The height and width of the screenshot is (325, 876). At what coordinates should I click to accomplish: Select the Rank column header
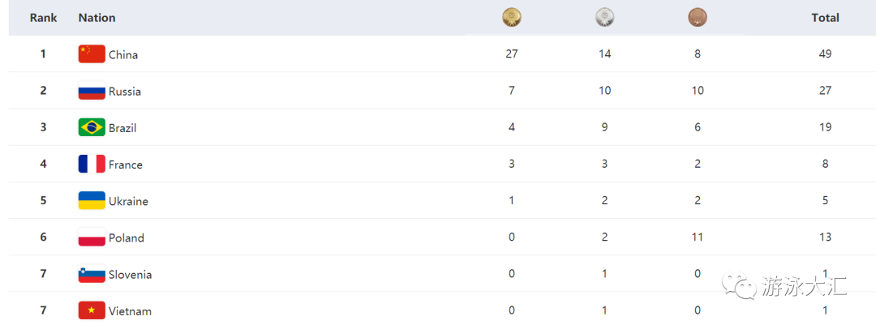click(x=44, y=18)
